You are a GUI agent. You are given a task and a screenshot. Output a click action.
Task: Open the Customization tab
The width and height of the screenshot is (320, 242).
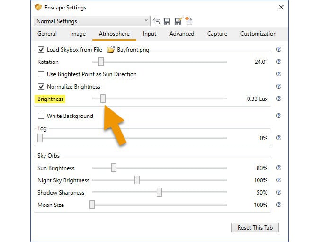point(258,34)
